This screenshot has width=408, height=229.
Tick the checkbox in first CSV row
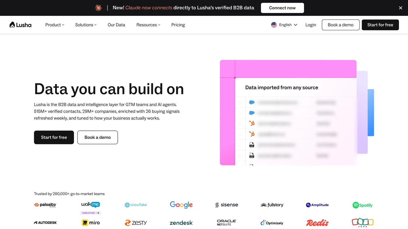tap(240, 145)
